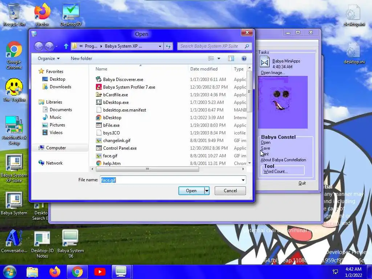Select Music library

[x=55, y=117]
